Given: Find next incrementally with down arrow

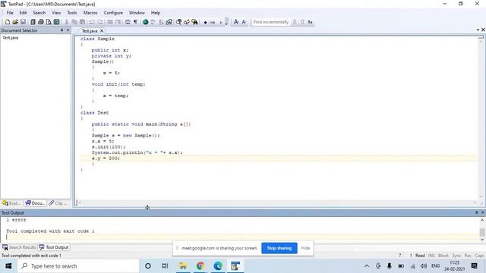Looking at the screenshot, I should [295, 22].
